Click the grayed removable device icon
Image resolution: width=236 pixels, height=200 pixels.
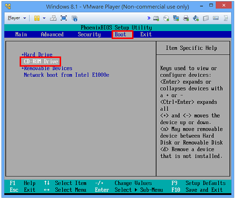pyautogui.click(x=206, y=19)
